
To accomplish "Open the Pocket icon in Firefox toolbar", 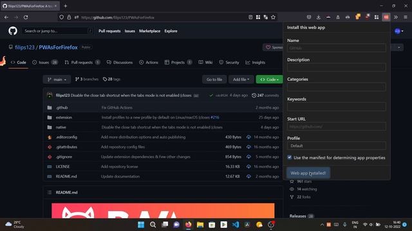I will (309, 17).
